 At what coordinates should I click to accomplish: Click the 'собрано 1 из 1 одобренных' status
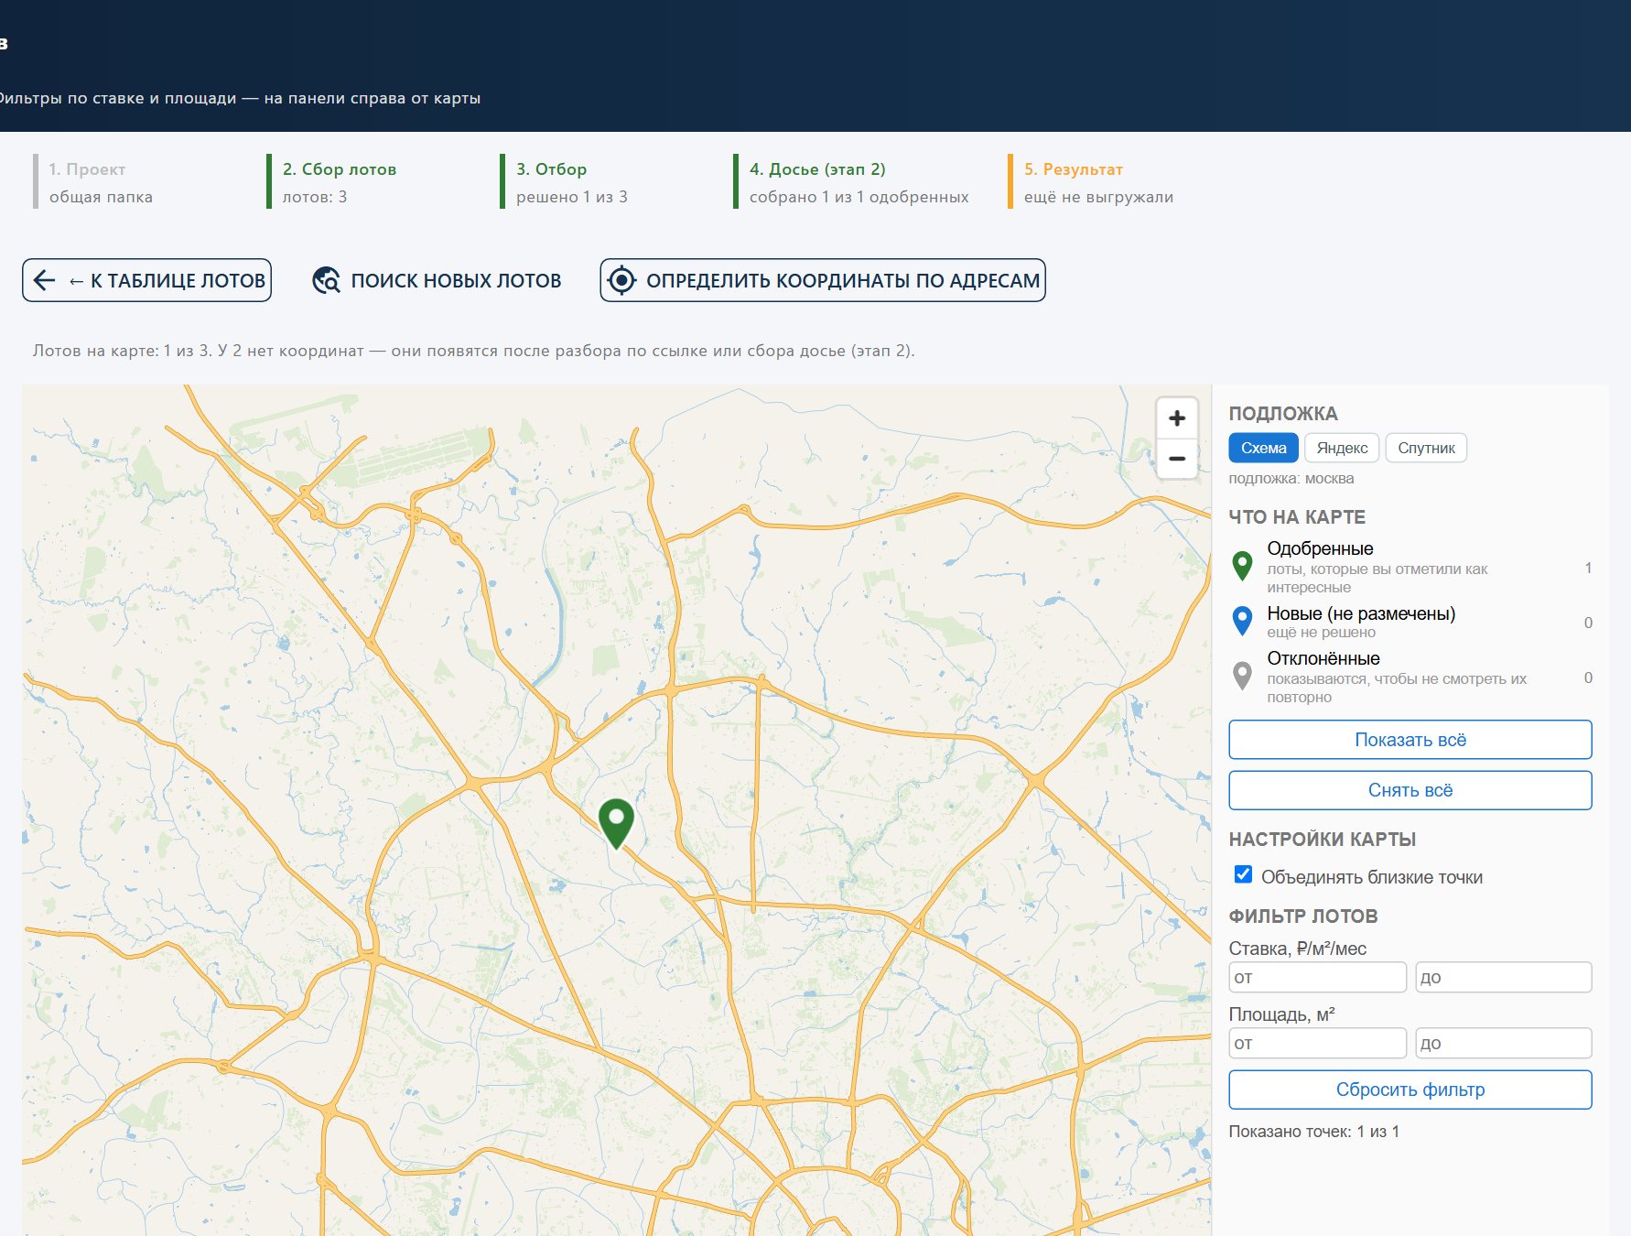click(859, 197)
